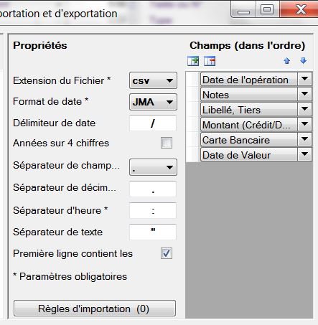Image resolution: width=318 pixels, height=325 pixels.
Task: Uncheck Première ligne contient les checkbox
Action: coord(167,253)
